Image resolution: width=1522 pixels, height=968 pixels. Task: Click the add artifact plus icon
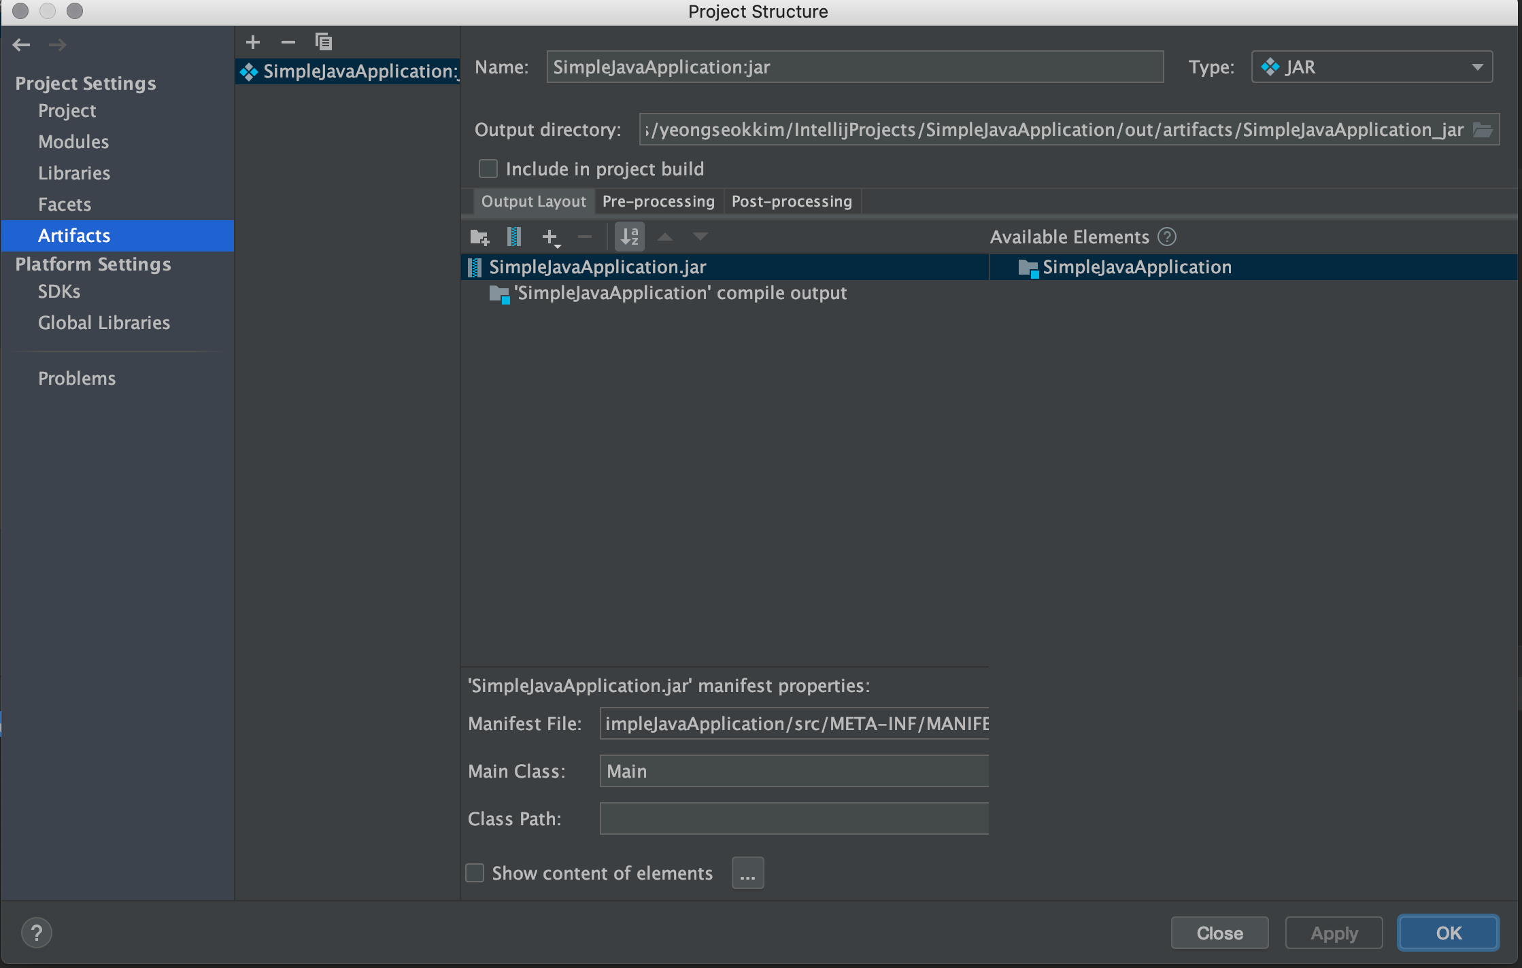pyautogui.click(x=253, y=42)
